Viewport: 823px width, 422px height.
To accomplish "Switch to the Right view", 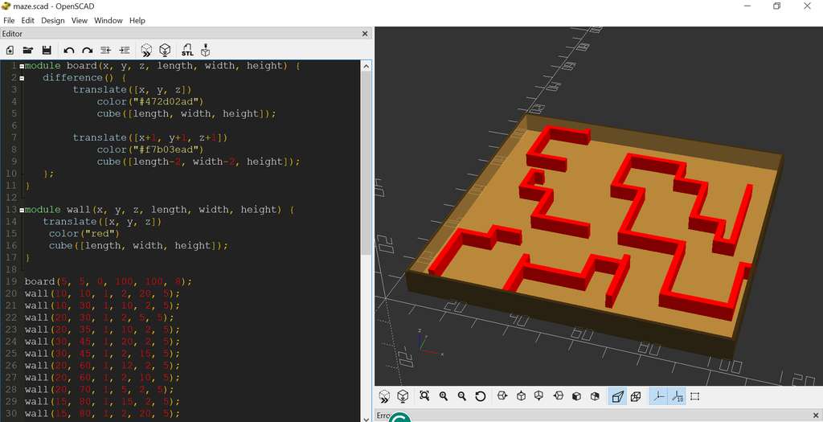I will point(502,396).
